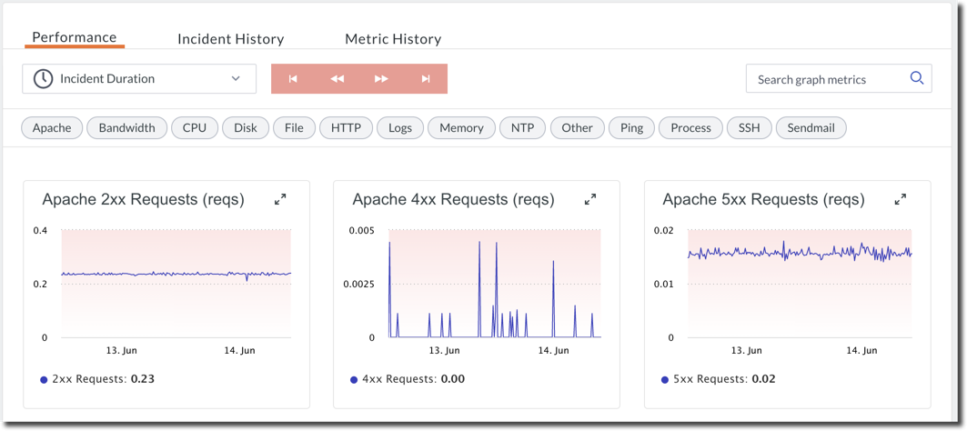This screenshot has width=967, height=431.
Task: Open the Incident Duration dropdown
Action: click(139, 79)
